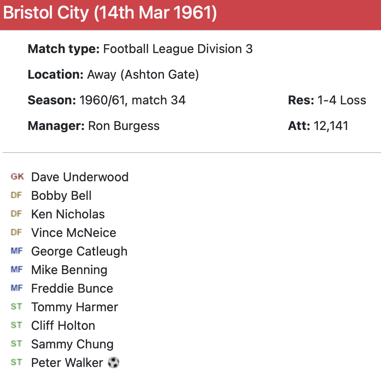Click the Bristol City match header title
Image resolution: width=381 pixels, height=374 pixels.
coord(110,13)
